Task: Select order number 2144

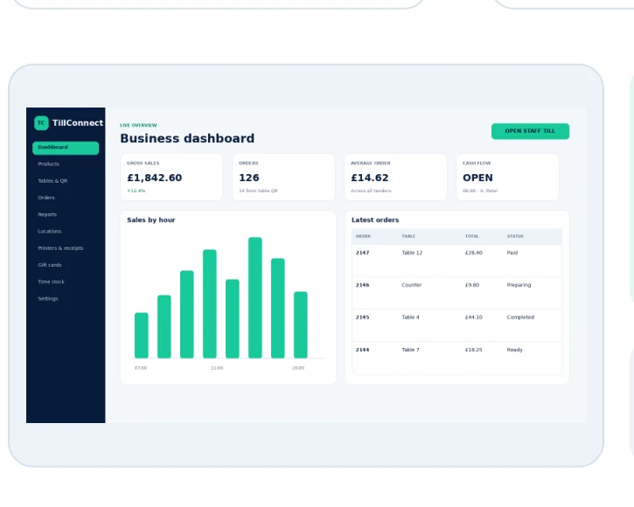Action: 362,350
